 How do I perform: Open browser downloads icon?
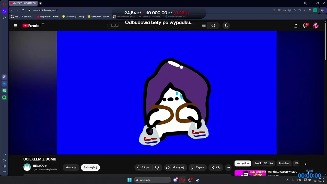[305, 10]
